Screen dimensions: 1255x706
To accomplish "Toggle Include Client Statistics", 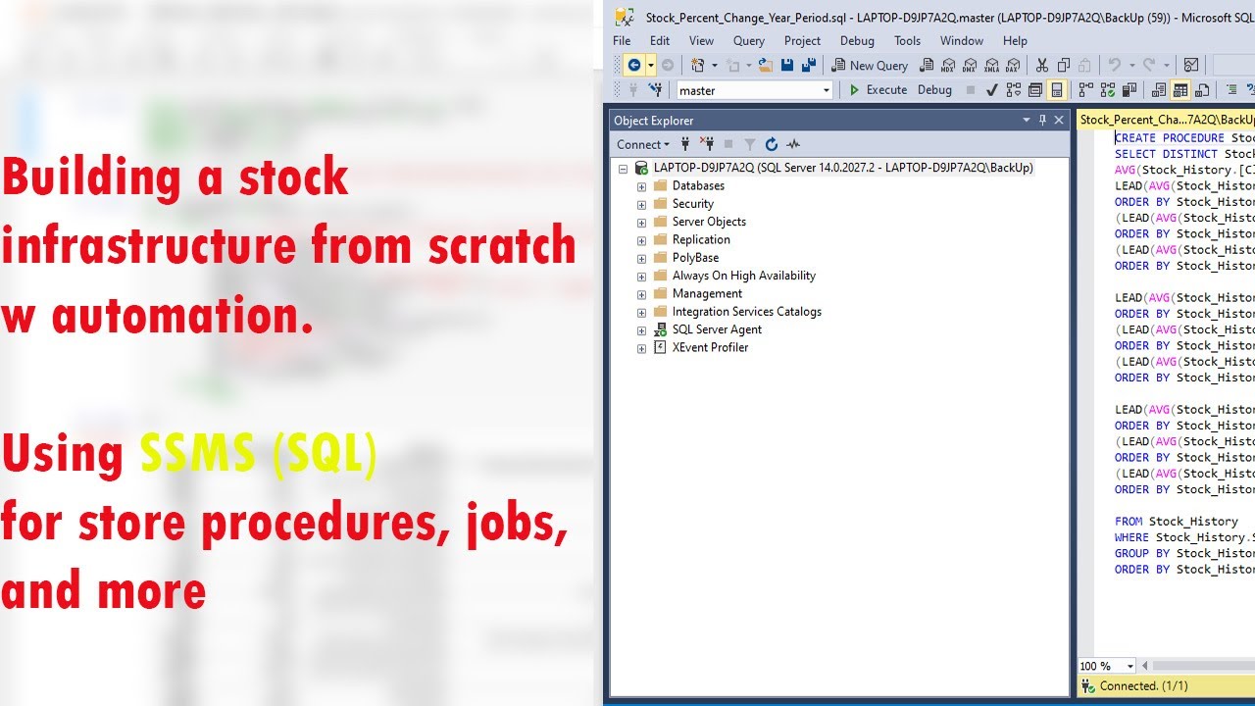I will coord(1129,90).
